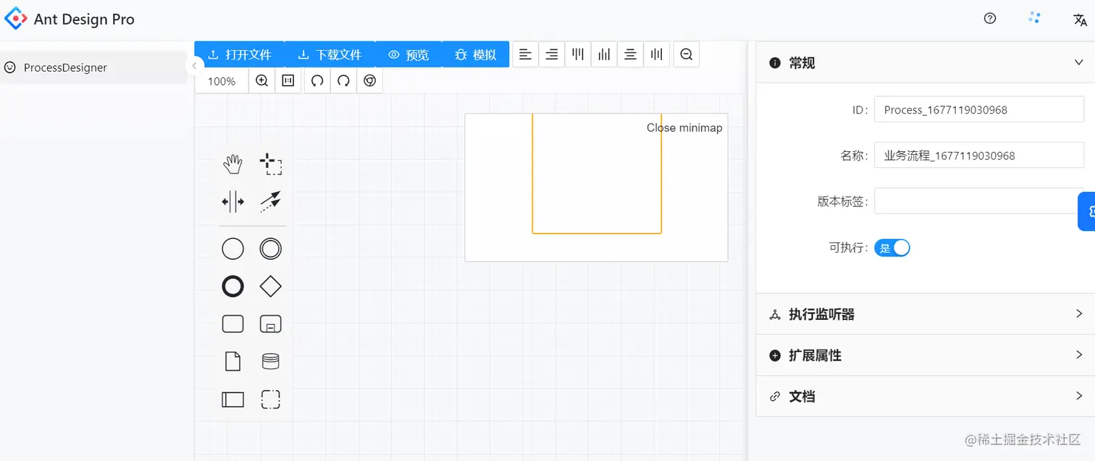Image resolution: width=1095 pixels, height=461 pixels.
Task: Select the Space tool in the palette
Action: [x=232, y=202]
